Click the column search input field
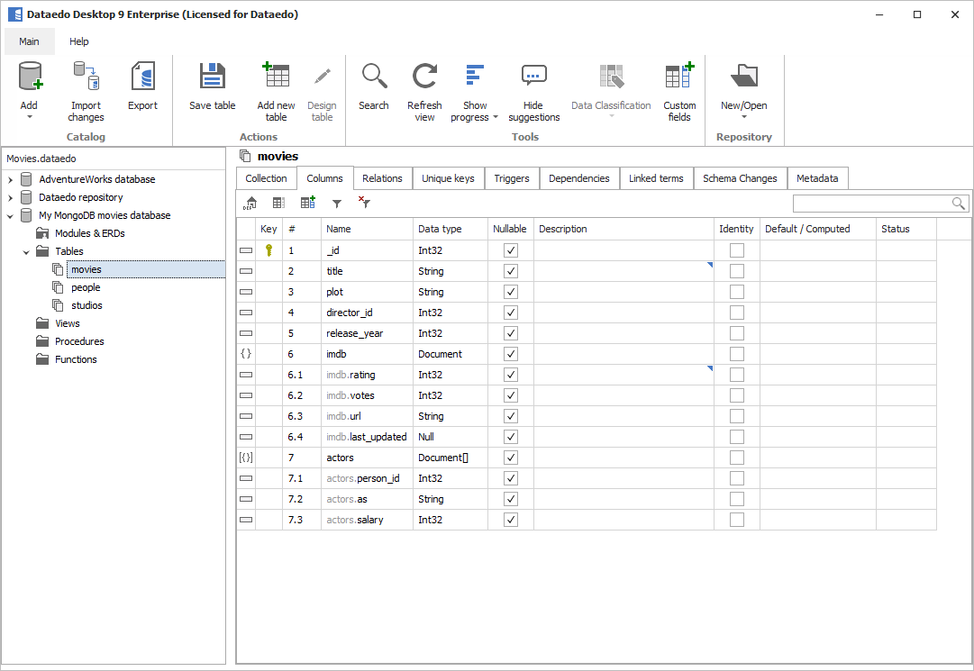Viewport: 974px width, 671px height. coord(870,204)
